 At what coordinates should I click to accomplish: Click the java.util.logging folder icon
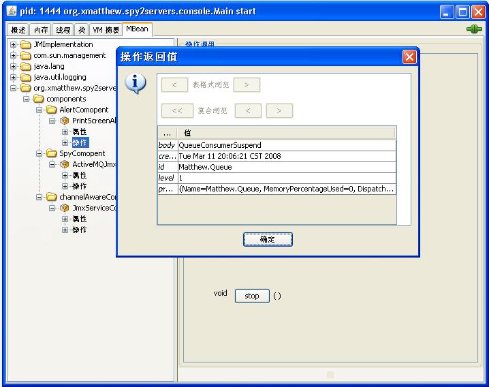(x=26, y=78)
